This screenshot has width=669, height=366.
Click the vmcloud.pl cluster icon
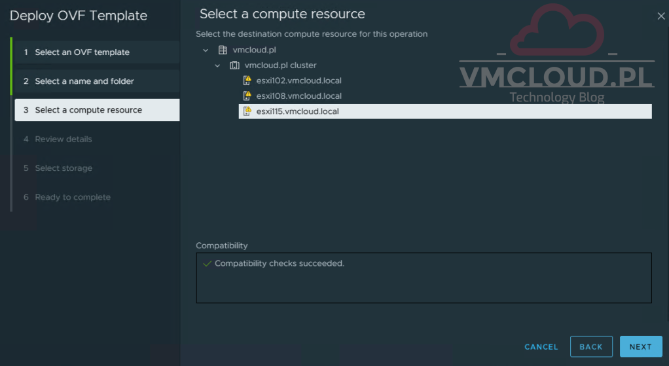pos(234,65)
